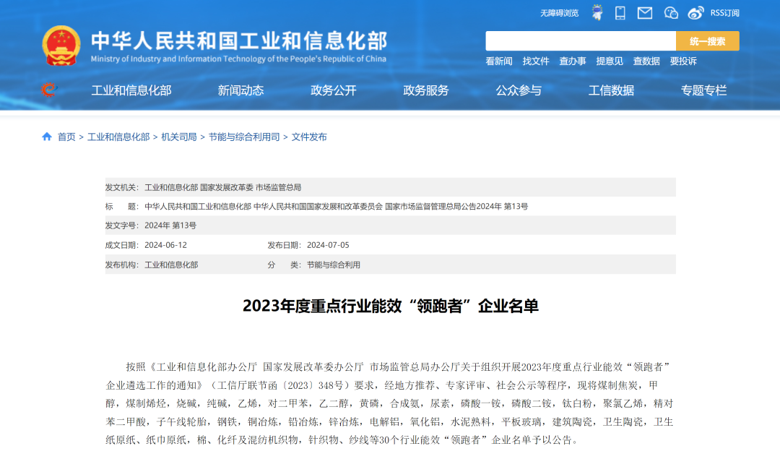The width and height of the screenshot is (780, 459).
Task: Click the red MIIT logo in navbar
Action: [x=48, y=90]
